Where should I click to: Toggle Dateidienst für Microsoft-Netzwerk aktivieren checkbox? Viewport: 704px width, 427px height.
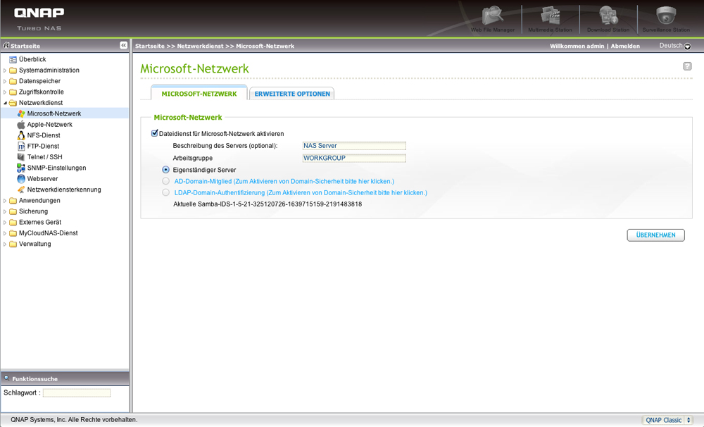click(154, 133)
